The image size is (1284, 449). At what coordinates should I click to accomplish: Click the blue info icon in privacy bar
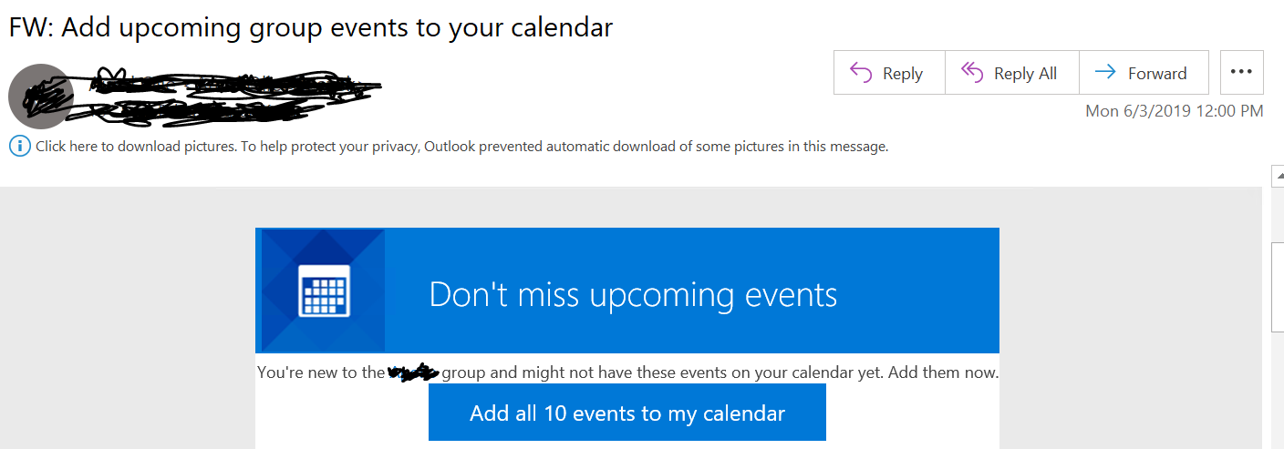point(19,146)
